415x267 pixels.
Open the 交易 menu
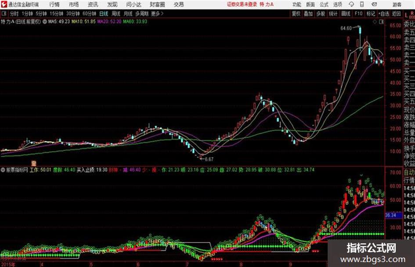179,4
